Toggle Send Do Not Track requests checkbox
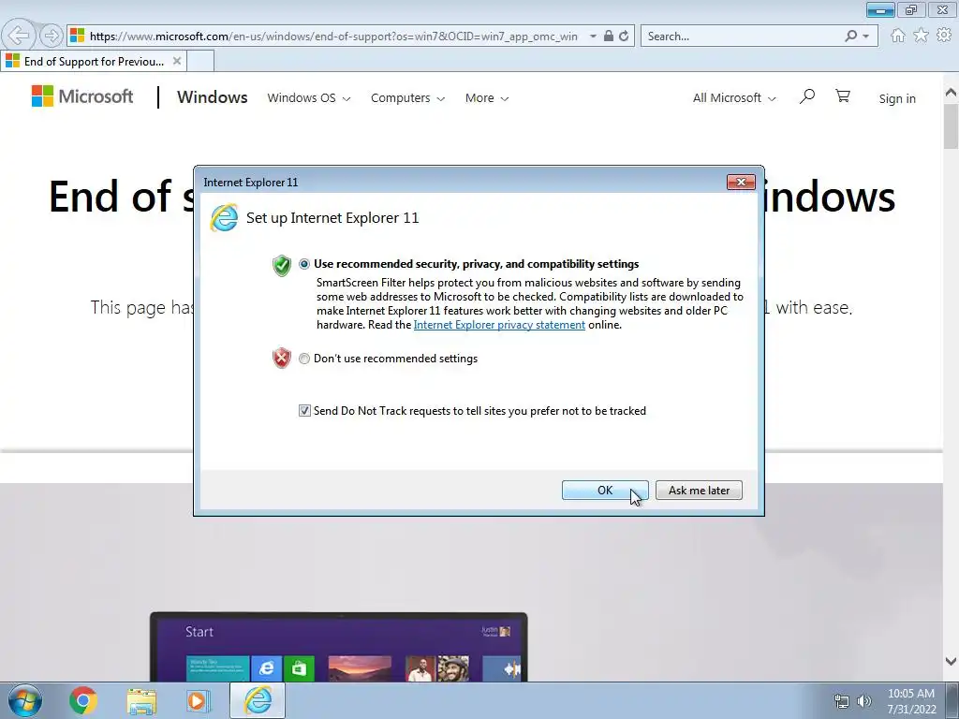This screenshot has width=959, height=719. click(x=304, y=411)
